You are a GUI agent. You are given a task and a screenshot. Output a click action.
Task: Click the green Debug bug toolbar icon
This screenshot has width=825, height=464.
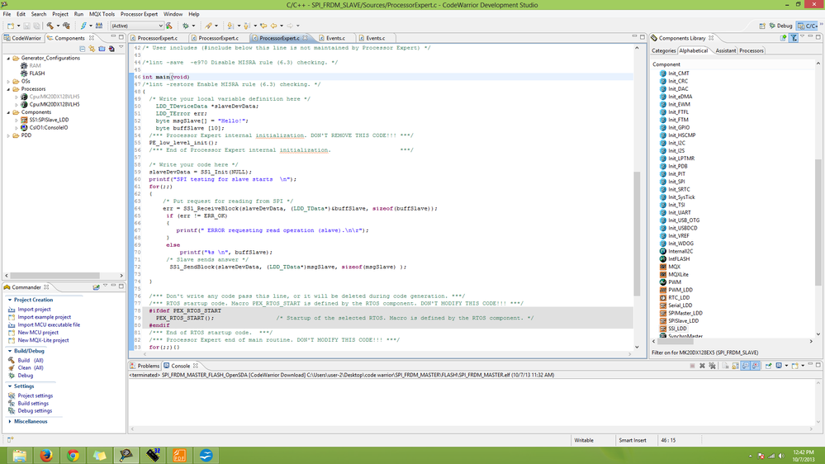[186, 26]
